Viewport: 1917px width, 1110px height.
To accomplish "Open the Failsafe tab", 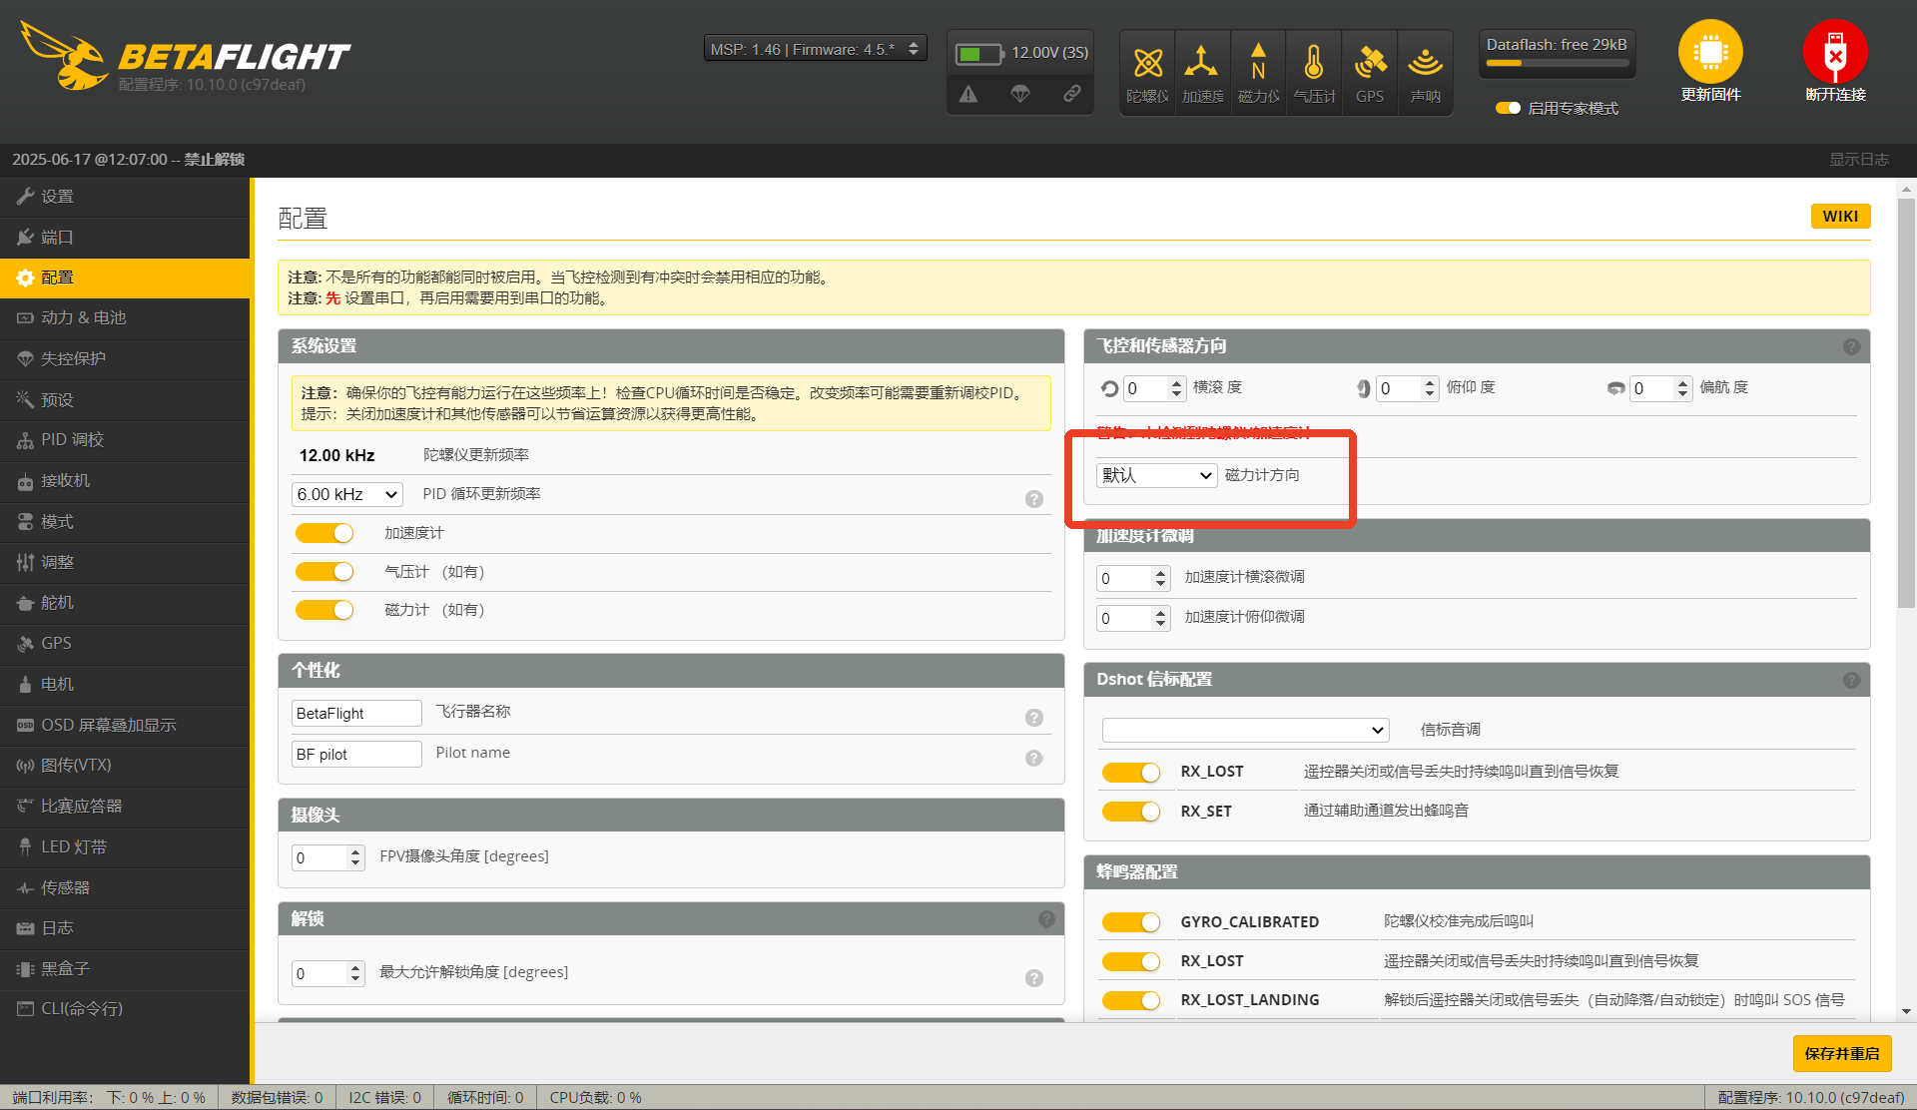I will point(125,358).
